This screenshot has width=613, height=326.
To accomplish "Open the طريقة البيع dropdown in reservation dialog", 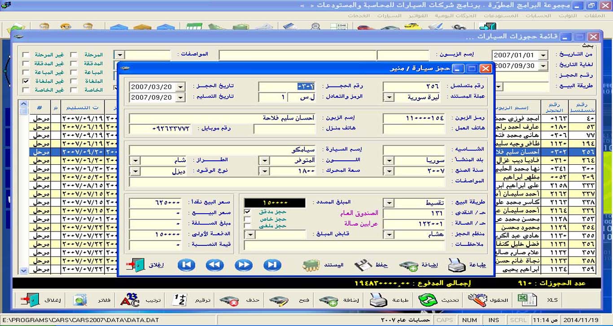I will tap(388, 203).
